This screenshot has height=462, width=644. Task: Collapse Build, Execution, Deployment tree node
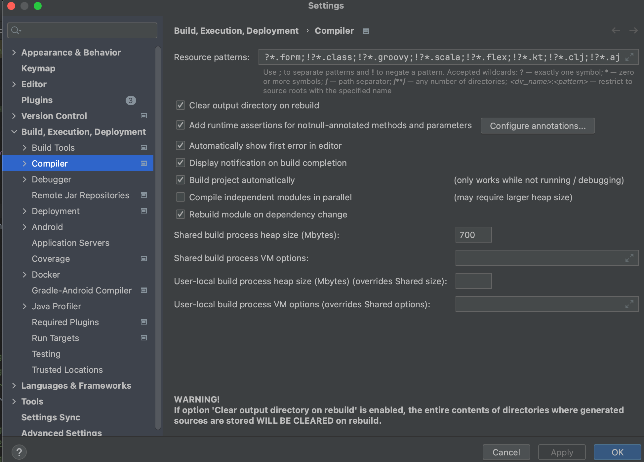pos(14,132)
